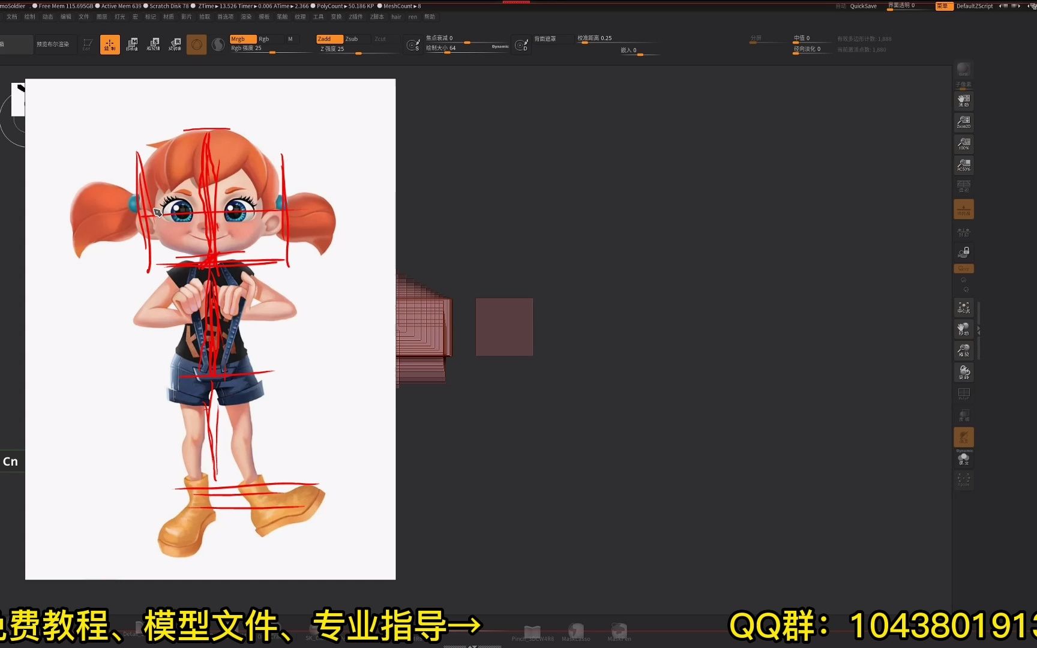1037x648 pixels.
Task: Click the grey material sphere icon
Action: click(218, 44)
